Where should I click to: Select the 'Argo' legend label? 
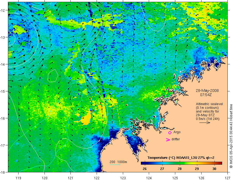click(x=177, y=132)
